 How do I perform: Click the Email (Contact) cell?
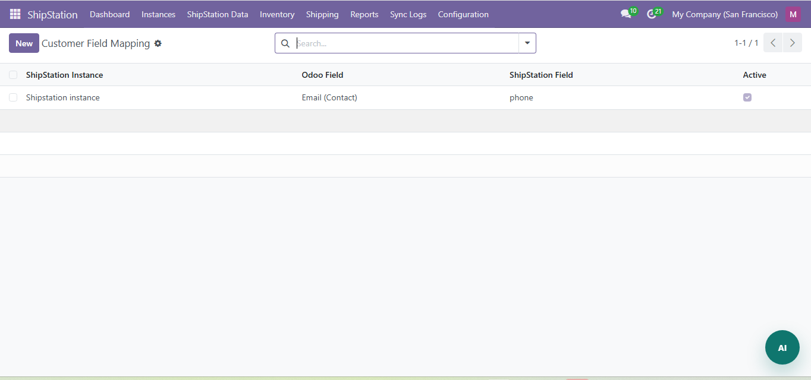click(329, 97)
